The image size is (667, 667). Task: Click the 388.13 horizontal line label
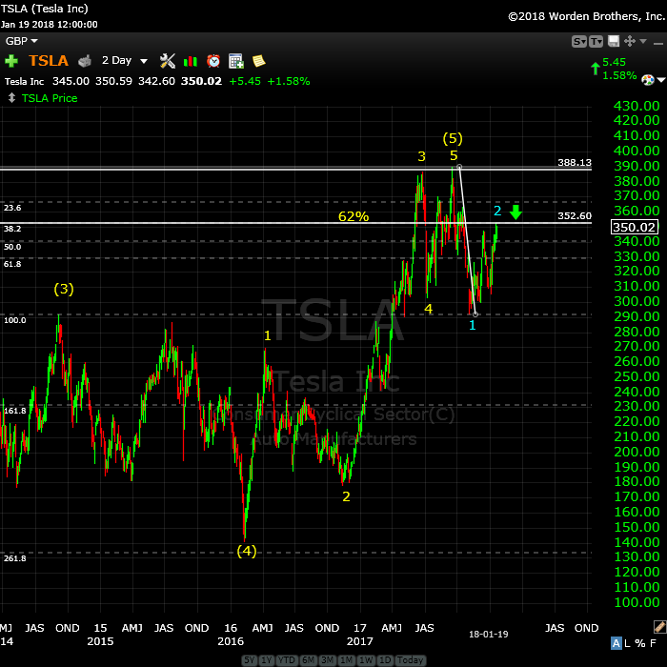(x=575, y=163)
